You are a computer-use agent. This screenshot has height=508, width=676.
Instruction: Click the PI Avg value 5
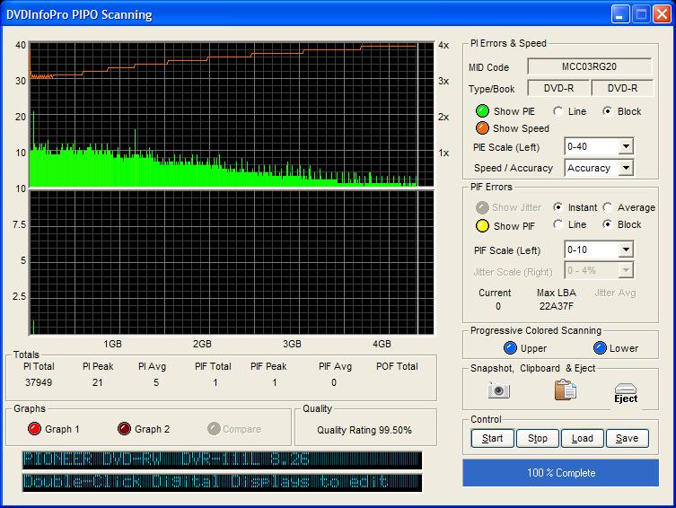pyautogui.click(x=156, y=382)
